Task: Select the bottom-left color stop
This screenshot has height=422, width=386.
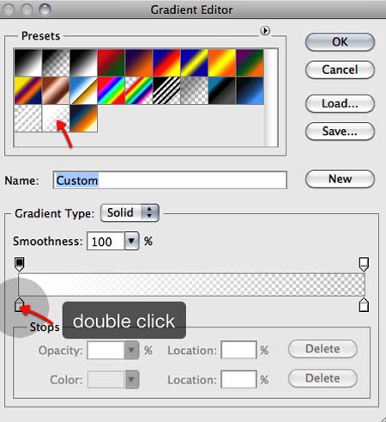Action: pos(19,304)
